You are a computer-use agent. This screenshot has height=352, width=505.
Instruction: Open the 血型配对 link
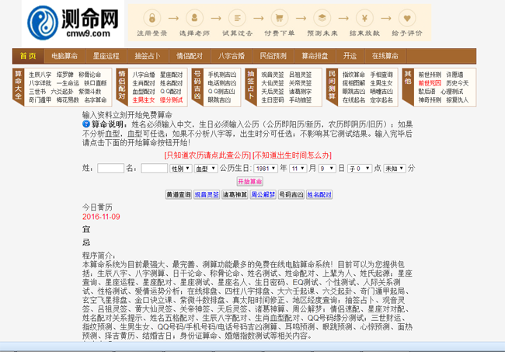[x=144, y=92]
